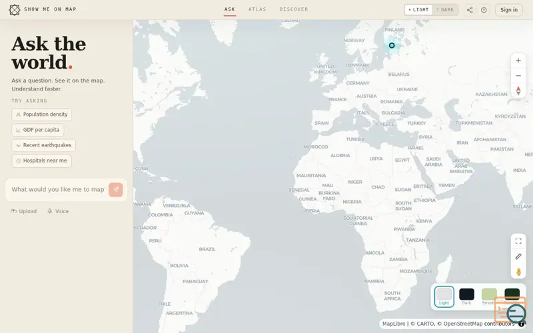
Task: Open the DISCOVER tab
Action: [294, 9]
